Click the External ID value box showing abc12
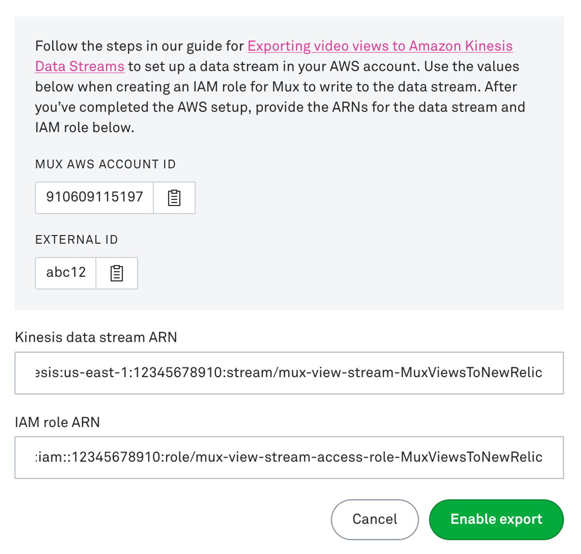Image resolution: width=581 pixels, height=554 pixels. click(x=65, y=273)
